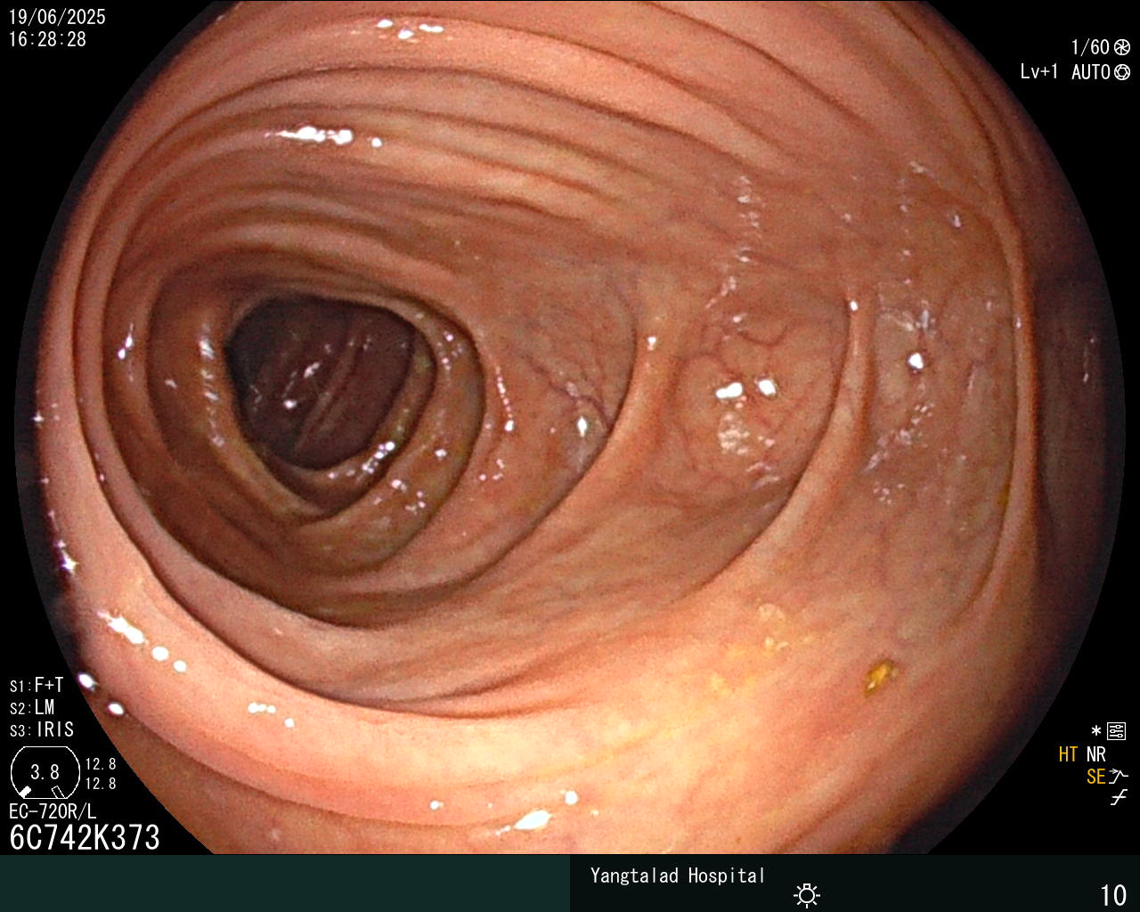Image resolution: width=1140 pixels, height=912 pixels.
Task: Click the endoscopic image of the colon lumen
Action: click(x=570, y=427)
